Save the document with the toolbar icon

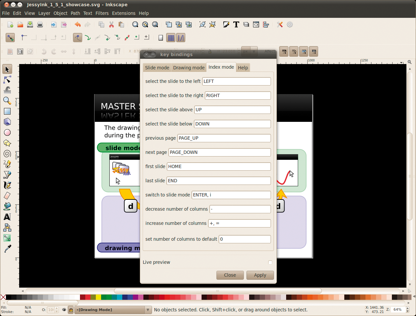30,24
